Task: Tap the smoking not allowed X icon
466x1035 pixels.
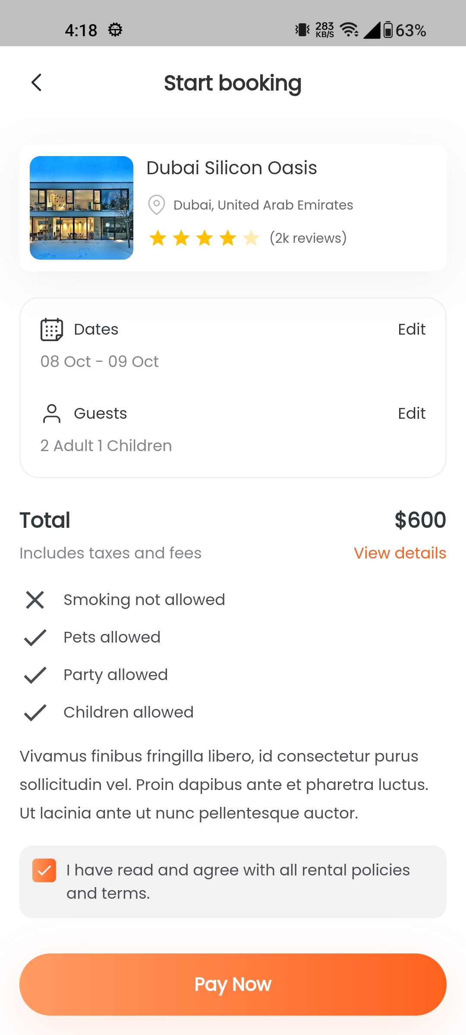Action: coord(35,600)
